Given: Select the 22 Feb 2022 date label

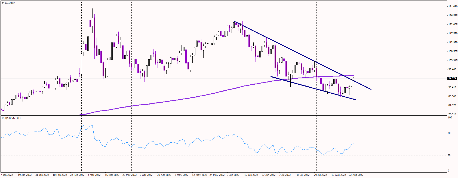Looking at the screenshot, I should point(77,175).
